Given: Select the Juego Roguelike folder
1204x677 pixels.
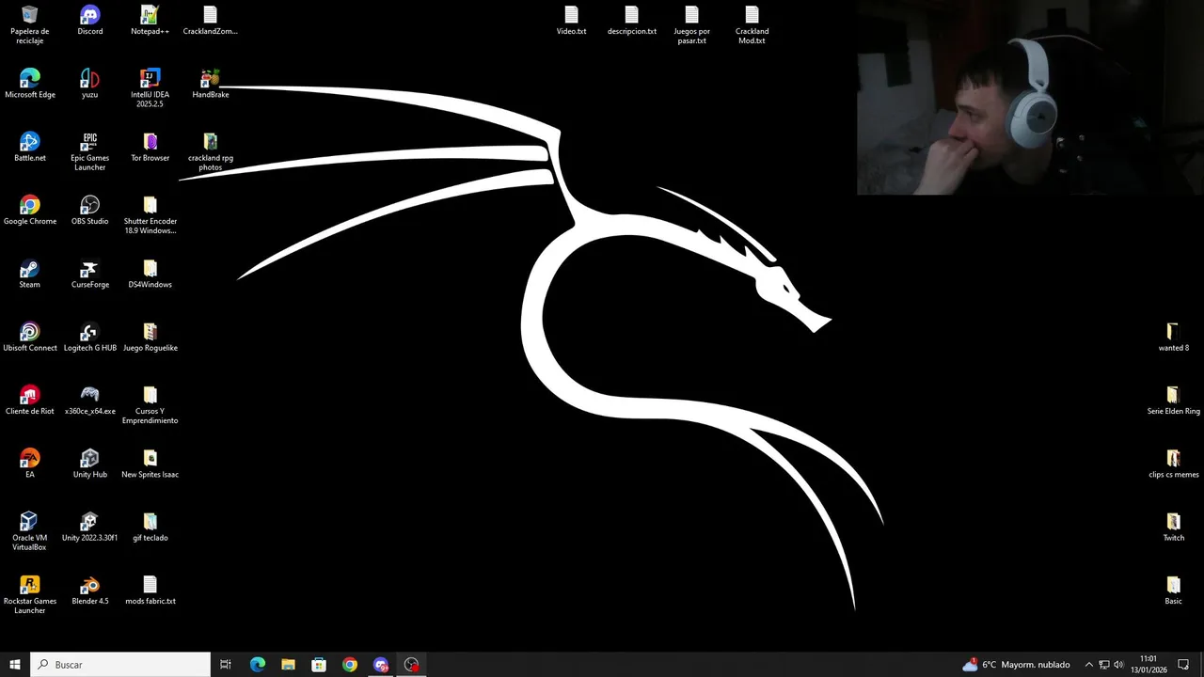Looking at the screenshot, I should tap(150, 337).
